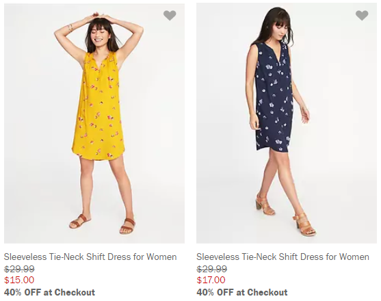Click 40% OFF at Checkout under yellow dress
The image size is (381, 301).
tap(49, 292)
